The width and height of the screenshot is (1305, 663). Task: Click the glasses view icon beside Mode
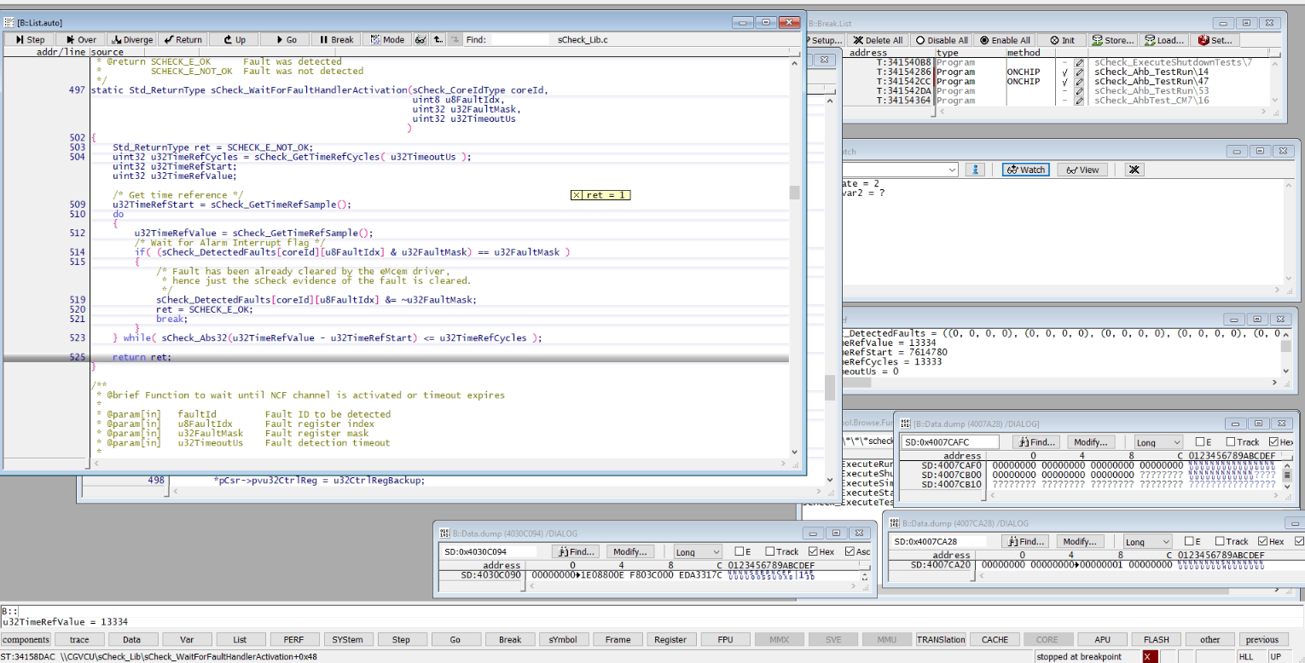point(420,39)
